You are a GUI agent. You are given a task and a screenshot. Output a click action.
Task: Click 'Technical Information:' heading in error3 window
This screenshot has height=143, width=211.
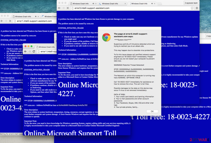click(67, 50)
